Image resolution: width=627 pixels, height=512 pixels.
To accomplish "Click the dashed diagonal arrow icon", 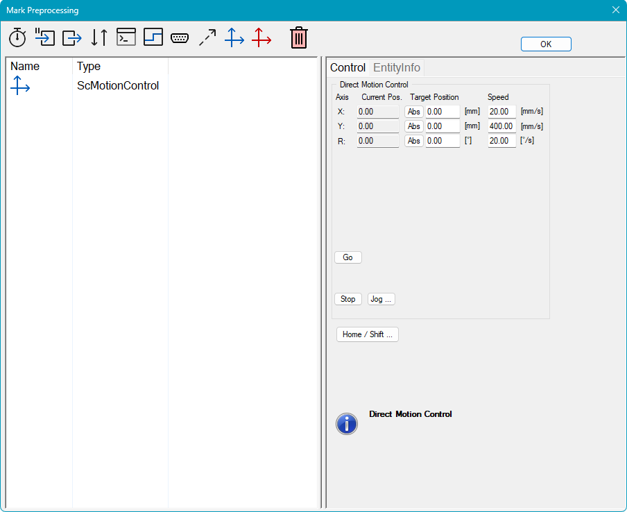I will coord(207,37).
